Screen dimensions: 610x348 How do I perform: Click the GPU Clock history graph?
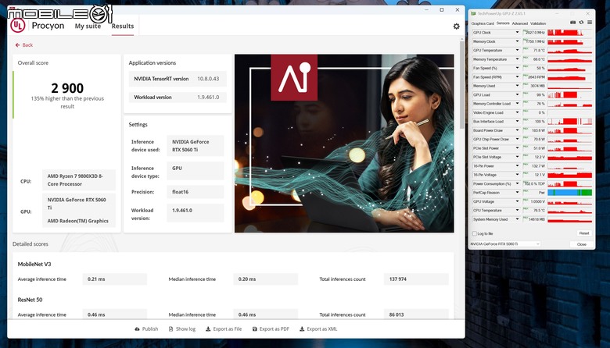[x=569, y=33]
